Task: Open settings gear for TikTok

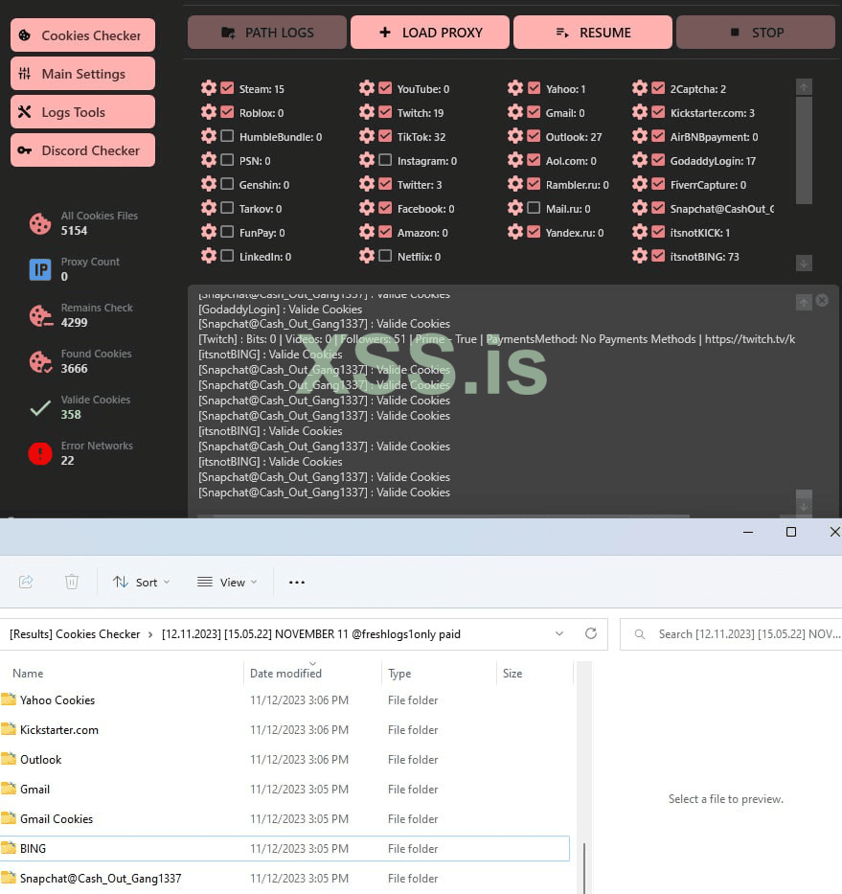Action: tap(367, 136)
